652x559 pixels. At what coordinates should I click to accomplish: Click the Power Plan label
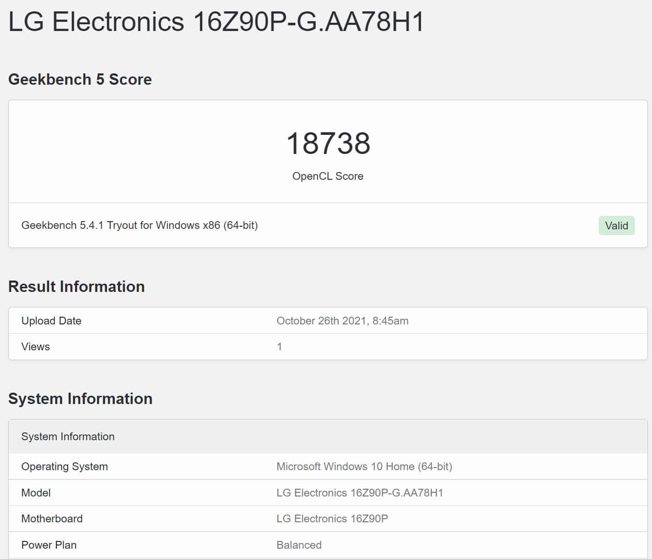click(x=49, y=545)
